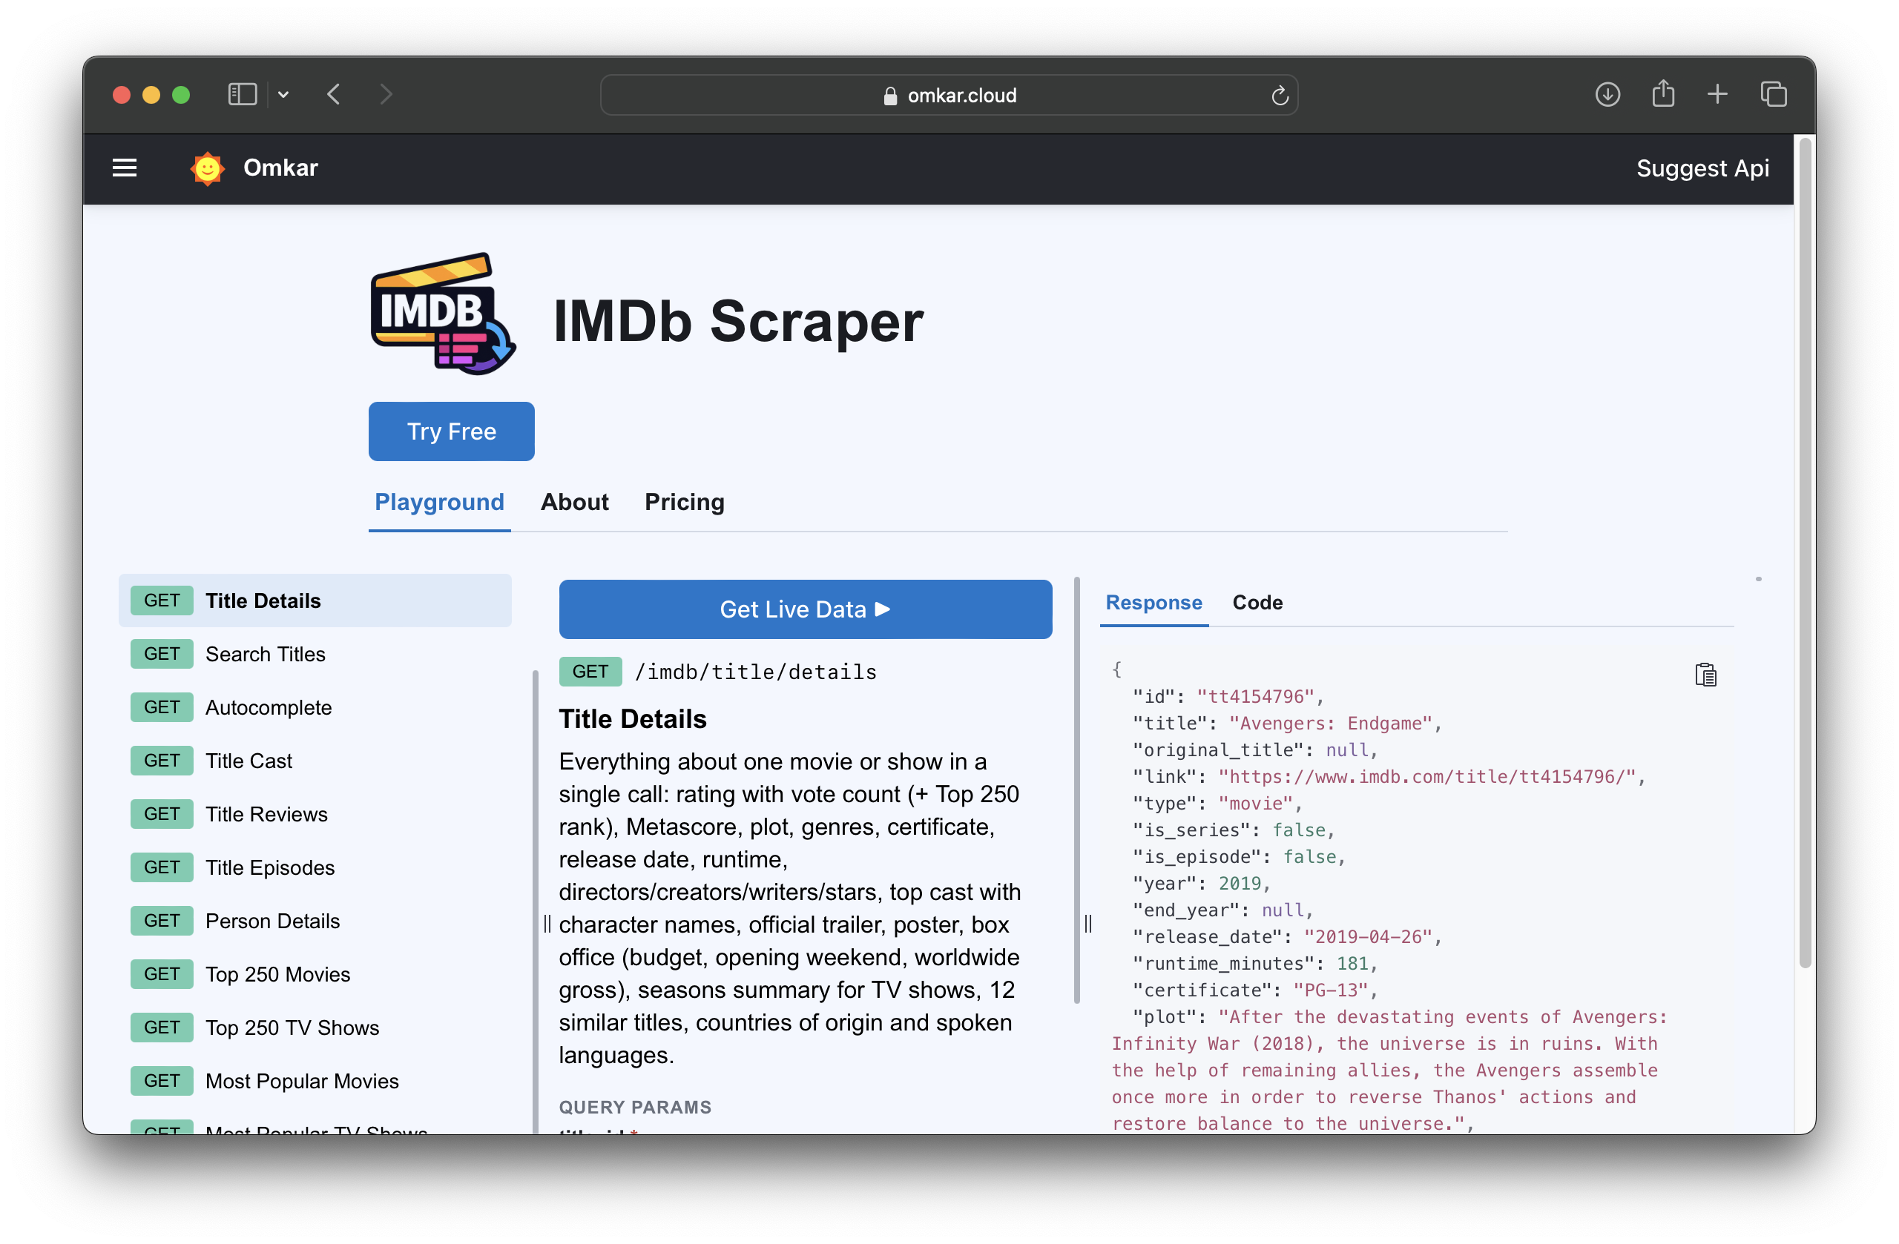
Task: Switch to the Pricing tab
Action: [684, 503]
